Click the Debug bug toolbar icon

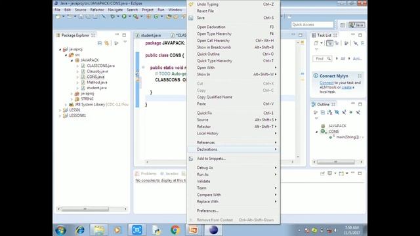click(113, 16)
